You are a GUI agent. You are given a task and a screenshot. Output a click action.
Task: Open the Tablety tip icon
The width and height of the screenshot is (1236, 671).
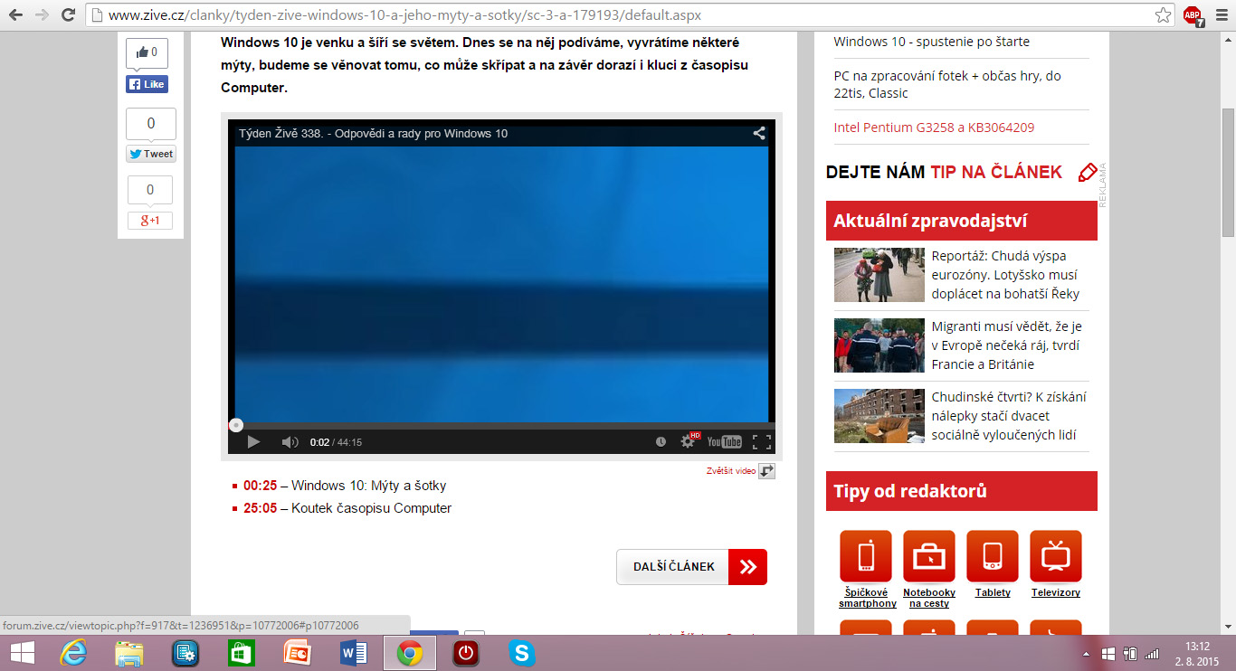tap(993, 556)
